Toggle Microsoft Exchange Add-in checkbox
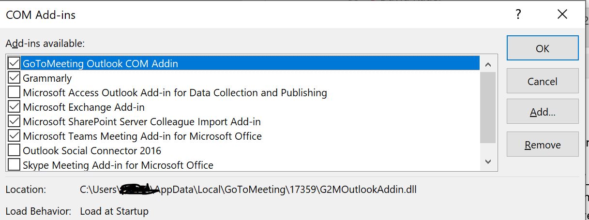 pyautogui.click(x=15, y=107)
